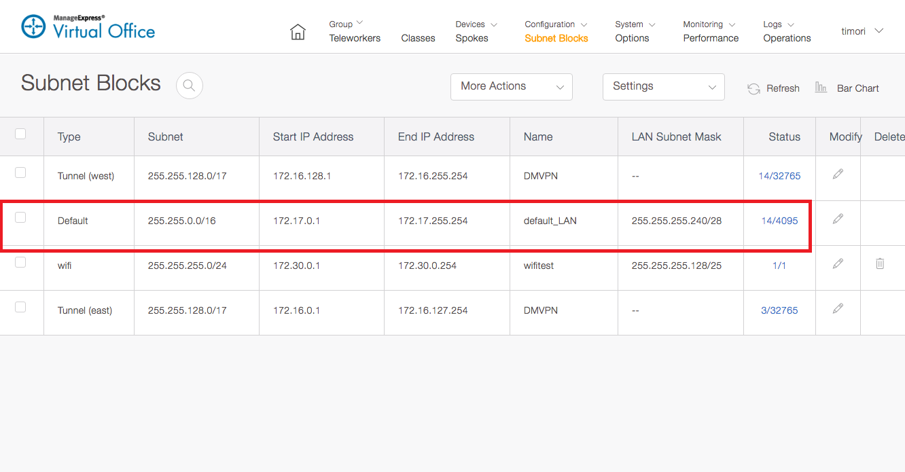Image resolution: width=905 pixels, height=472 pixels.
Task: Edit the Tunnel (east) row pencil
Action: 838,309
